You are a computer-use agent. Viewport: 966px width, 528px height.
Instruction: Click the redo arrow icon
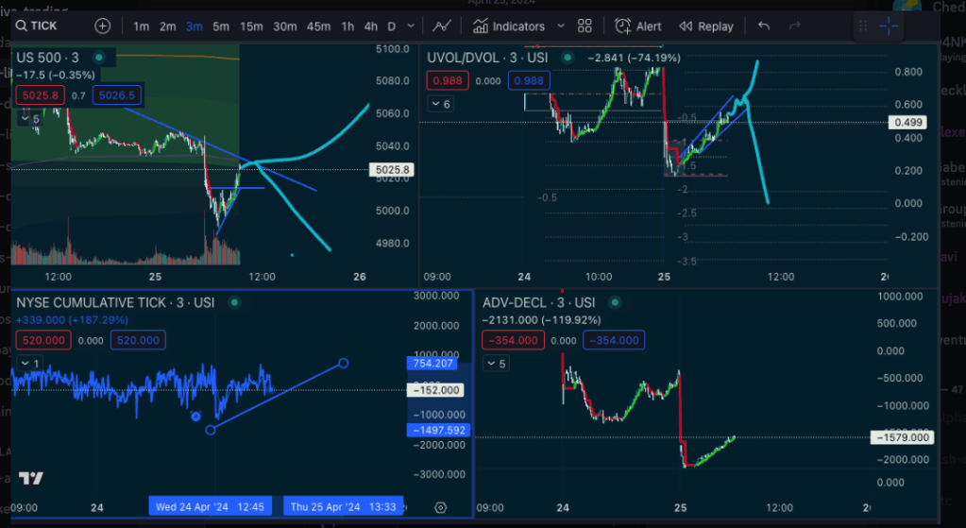[795, 26]
